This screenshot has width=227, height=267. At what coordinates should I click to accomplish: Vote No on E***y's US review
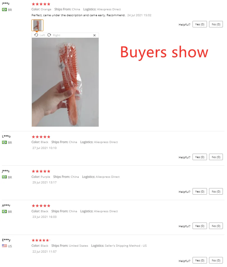[x=216, y=260]
